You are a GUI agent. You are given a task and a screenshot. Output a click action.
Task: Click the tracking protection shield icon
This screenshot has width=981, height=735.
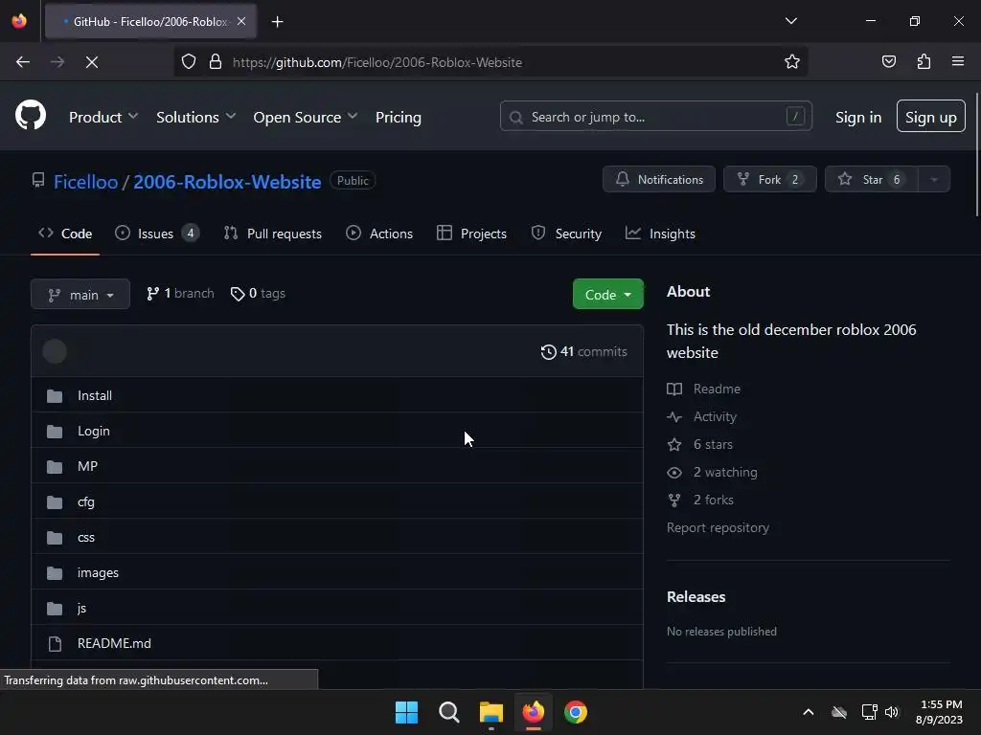tap(189, 62)
